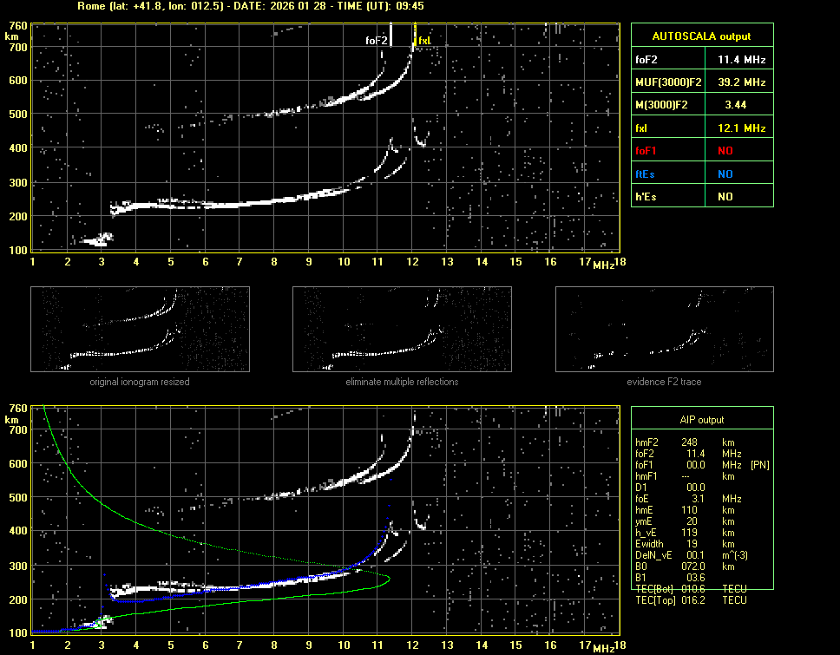The image size is (840, 655).
Task: Select the B0 072.0 km row
Action: pos(686,566)
